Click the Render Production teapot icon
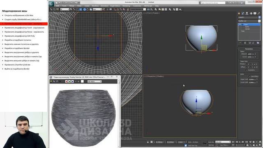 click(180, 9)
